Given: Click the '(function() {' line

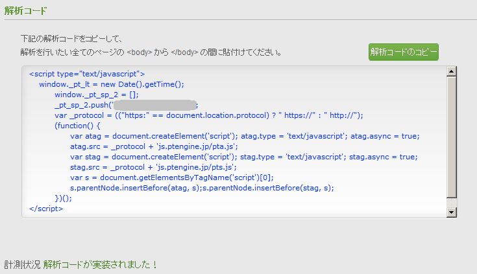Looking at the screenshot, I should coord(77,126).
